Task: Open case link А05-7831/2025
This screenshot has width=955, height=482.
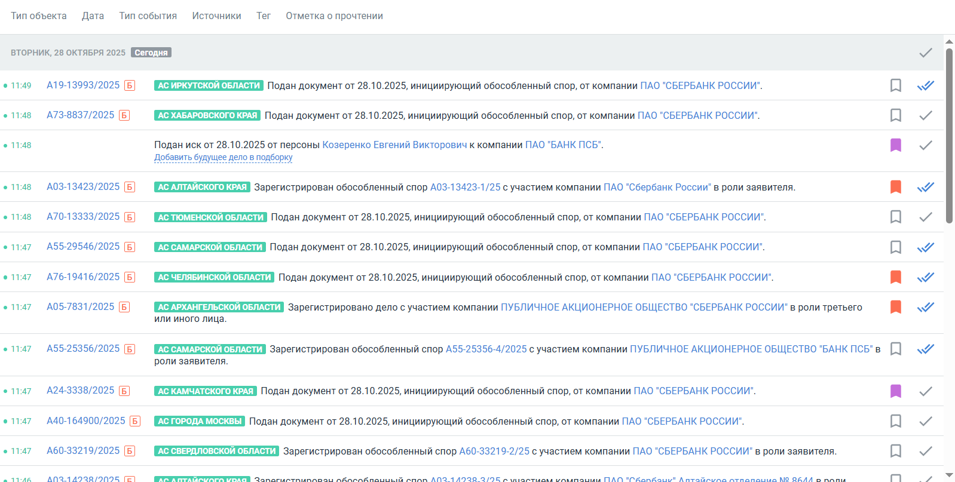Action: point(80,307)
